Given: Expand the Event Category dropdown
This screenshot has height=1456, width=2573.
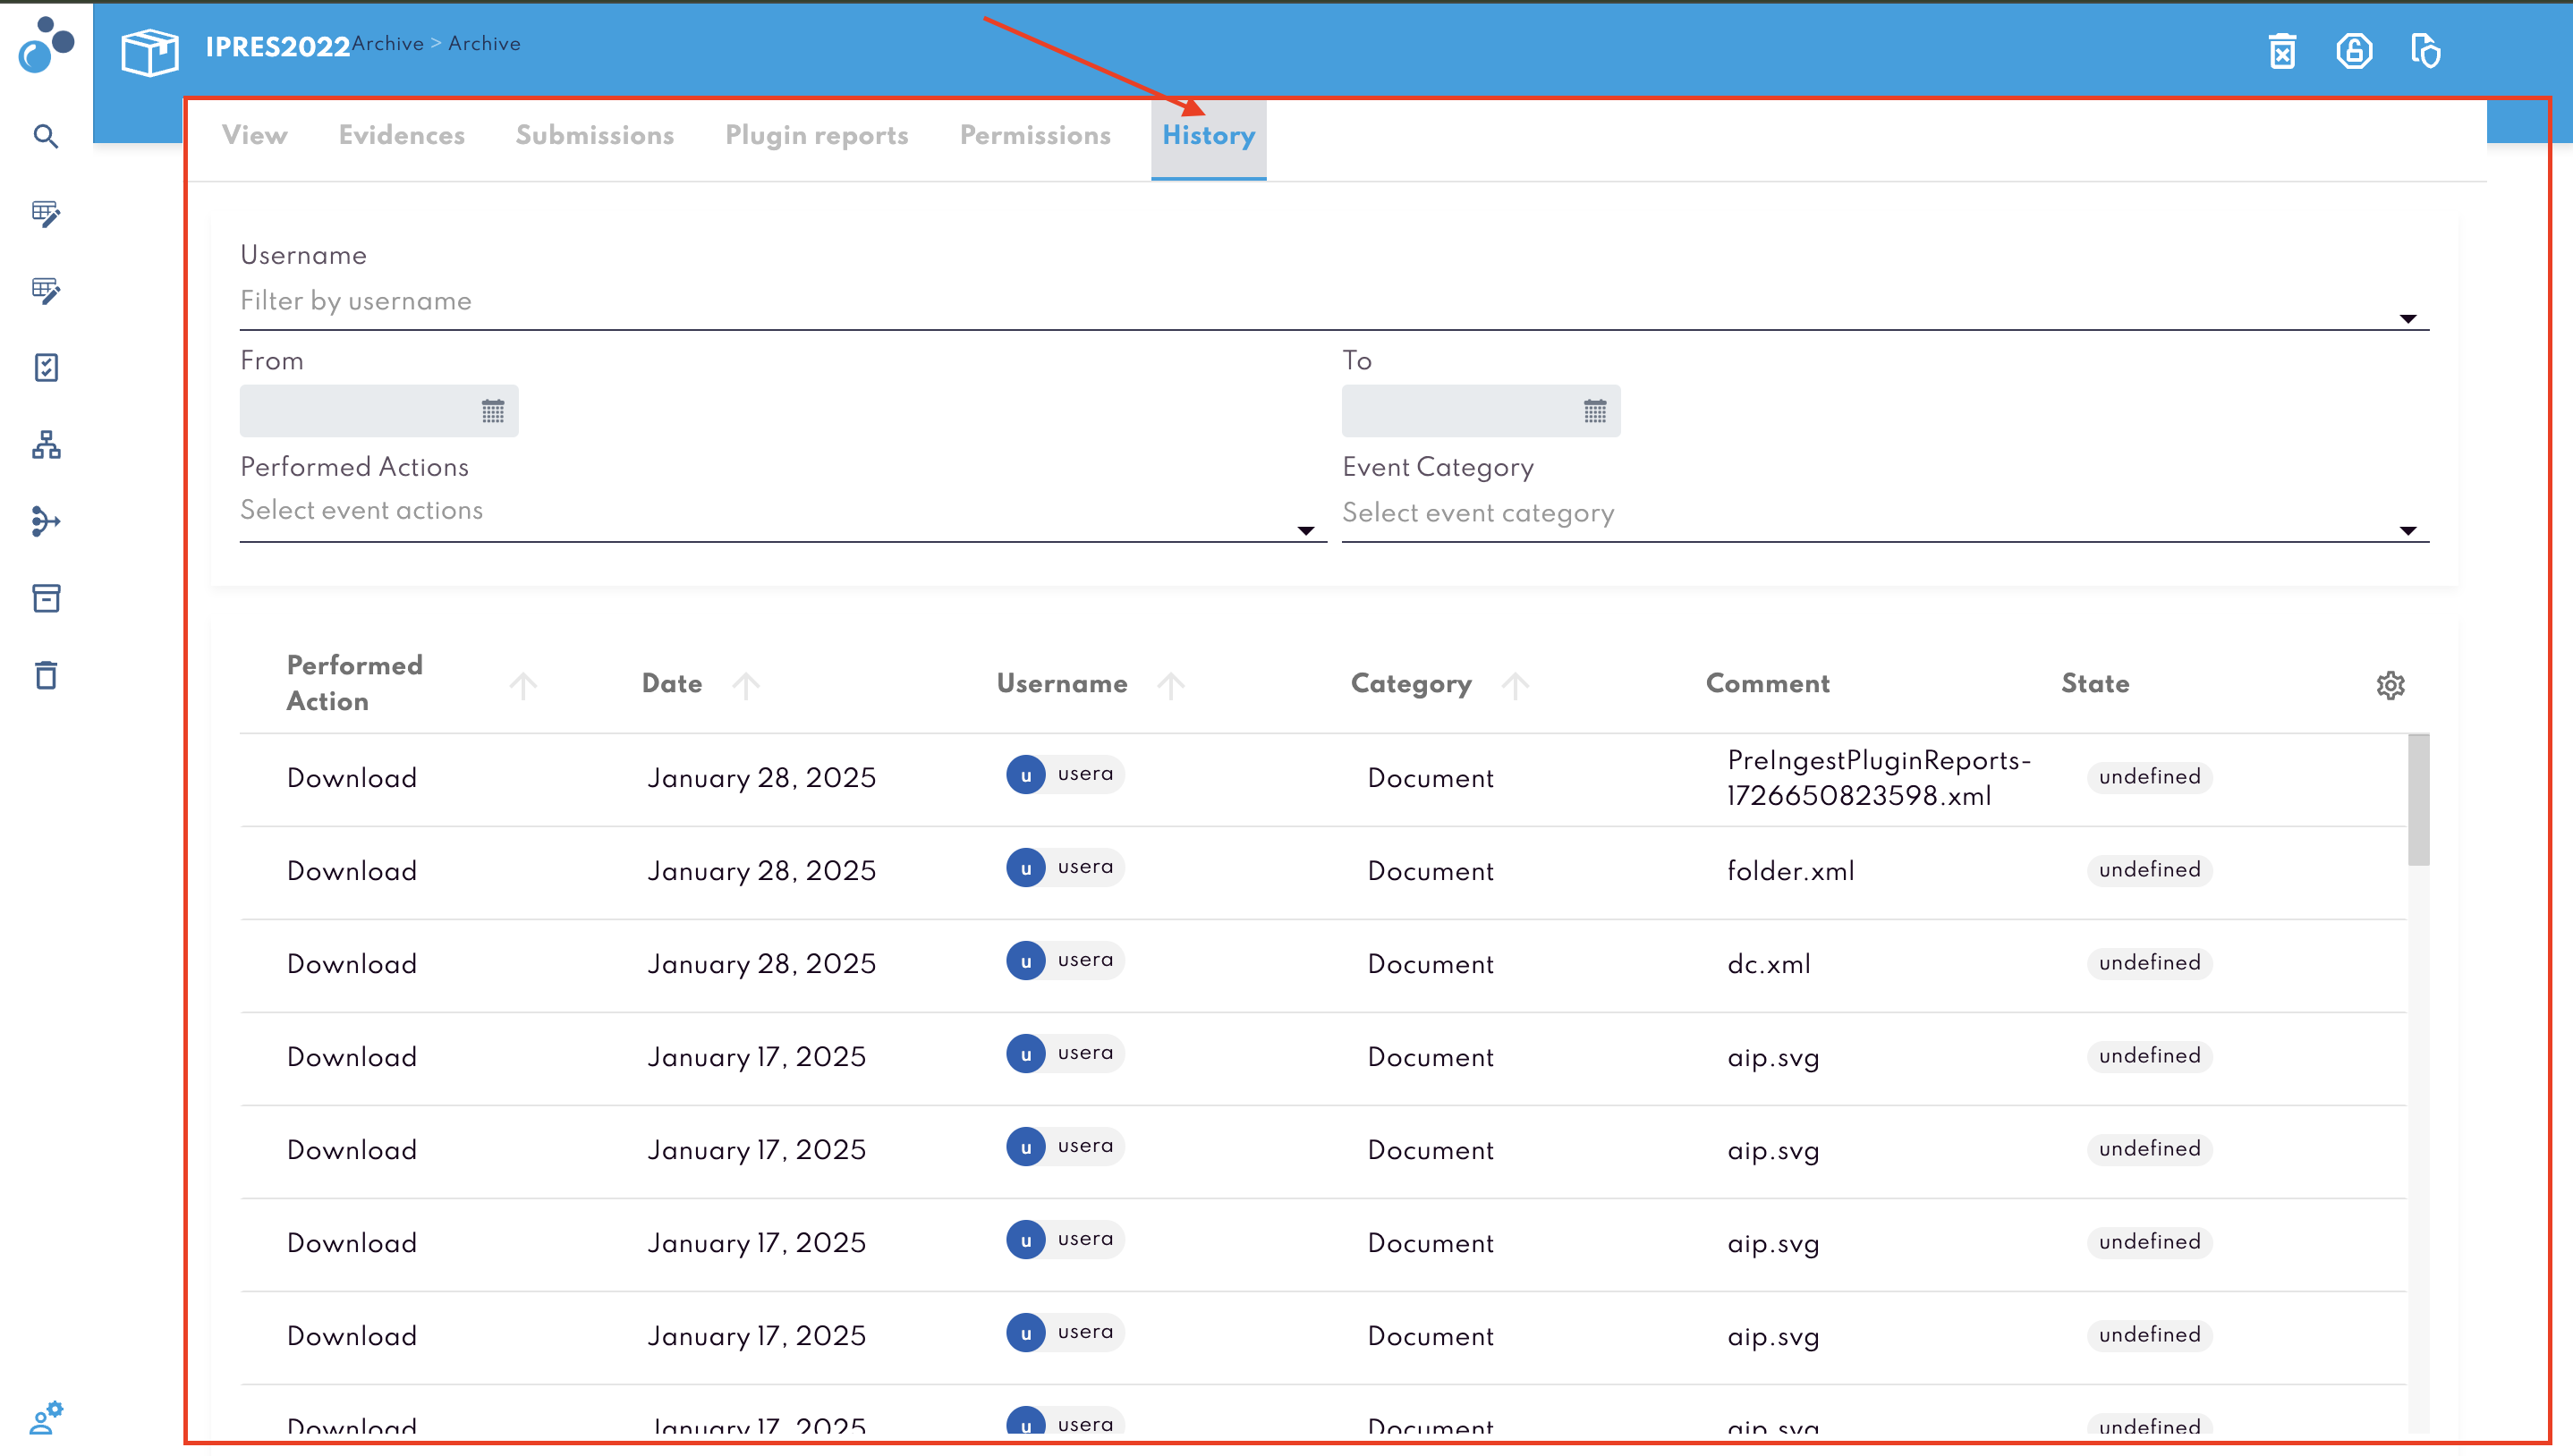Looking at the screenshot, I should (x=2408, y=531).
